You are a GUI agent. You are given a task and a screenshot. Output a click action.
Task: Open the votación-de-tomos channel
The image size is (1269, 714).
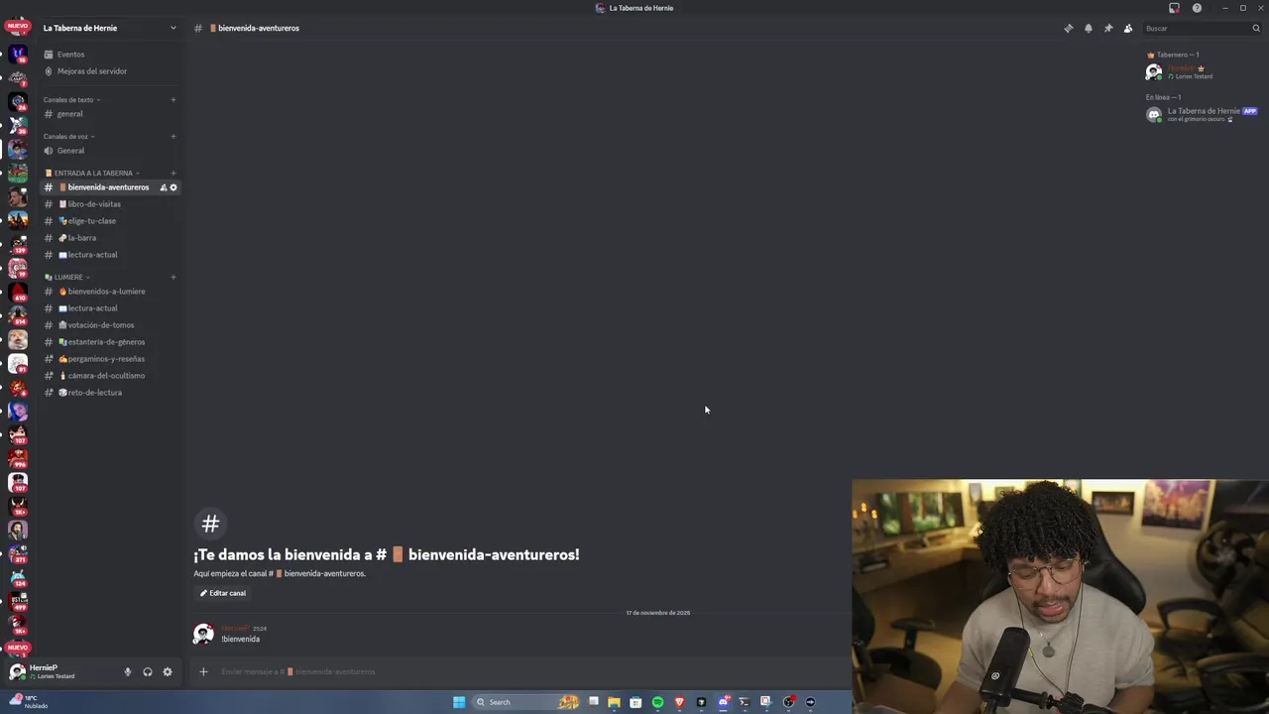point(109,325)
